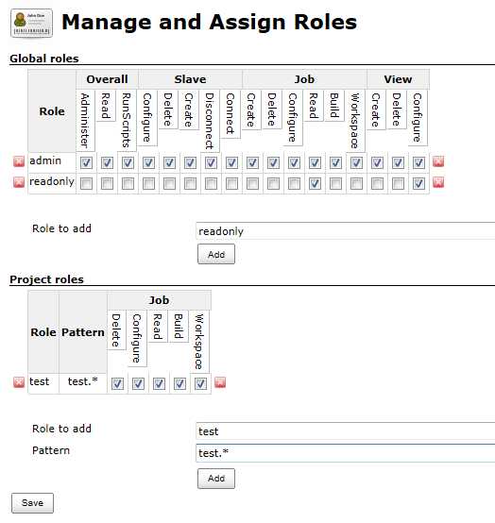Viewport: 495px width, 523px height.
Task: Enable readonly Job Build checkbox
Action: (335, 183)
